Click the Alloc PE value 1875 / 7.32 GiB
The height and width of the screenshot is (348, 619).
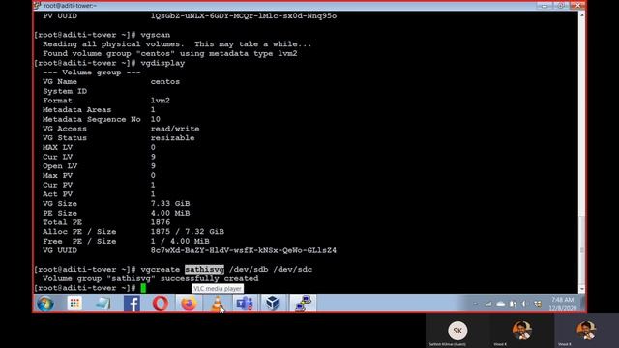[187, 232]
